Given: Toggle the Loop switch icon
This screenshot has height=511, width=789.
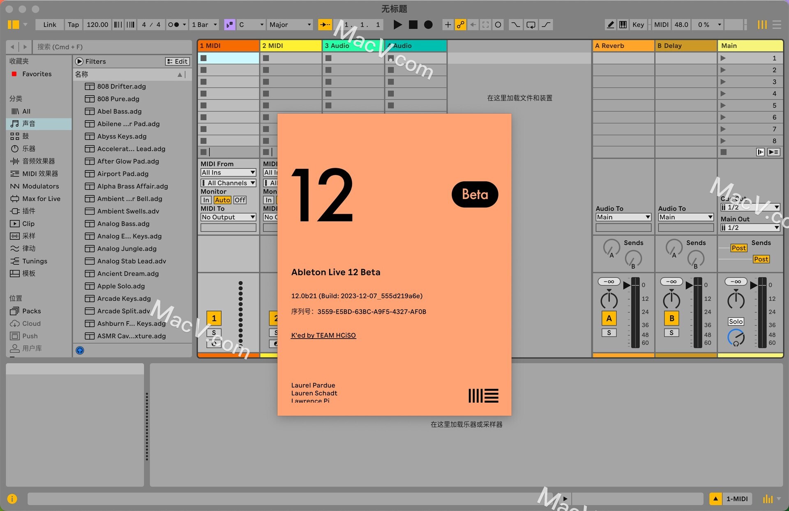Looking at the screenshot, I should click(x=531, y=25).
